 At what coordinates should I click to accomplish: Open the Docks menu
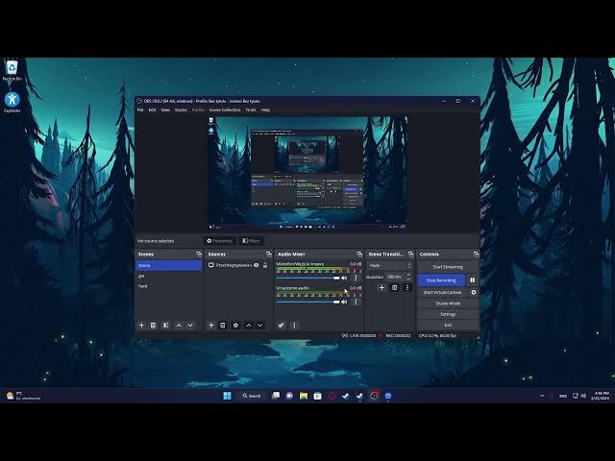pos(181,110)
